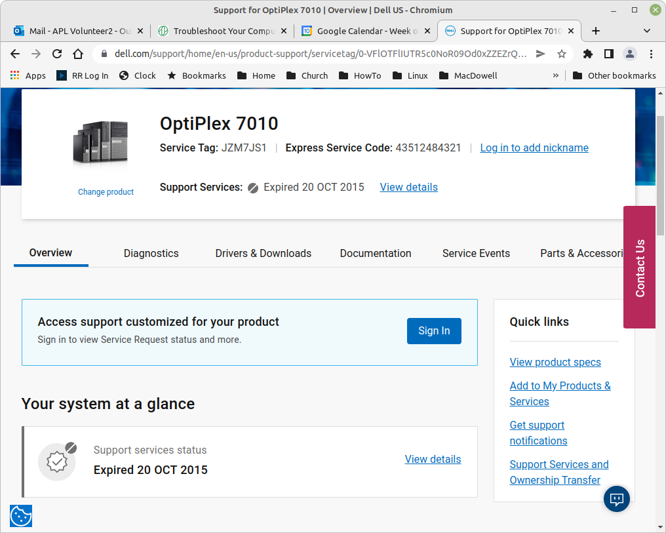The image size is (666, 533).
Task: Click the blue Sign In button
Action: 434,331
